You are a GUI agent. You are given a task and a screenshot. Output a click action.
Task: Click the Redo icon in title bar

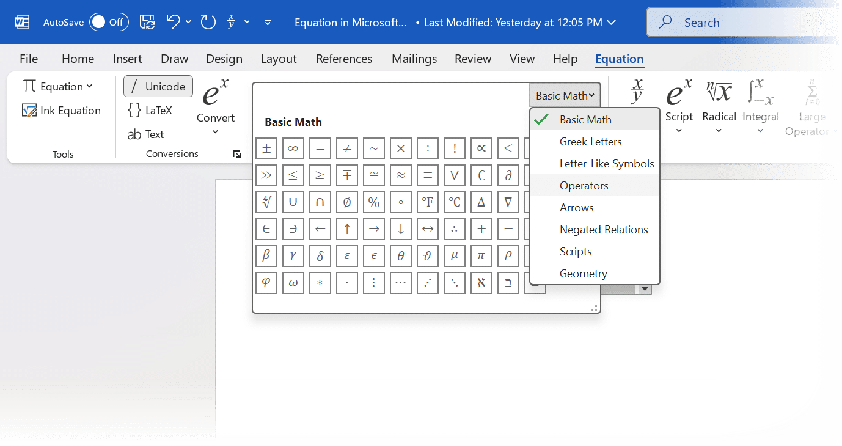point(208,23)
